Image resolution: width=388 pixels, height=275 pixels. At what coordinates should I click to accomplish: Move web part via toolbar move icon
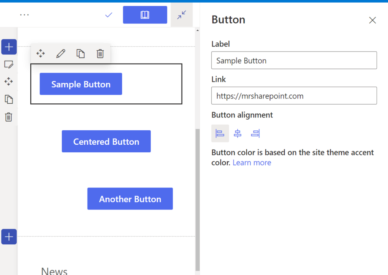(x=41, y=53)
